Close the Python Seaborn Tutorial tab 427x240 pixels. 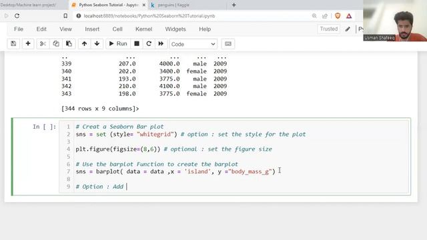point(144,5)
